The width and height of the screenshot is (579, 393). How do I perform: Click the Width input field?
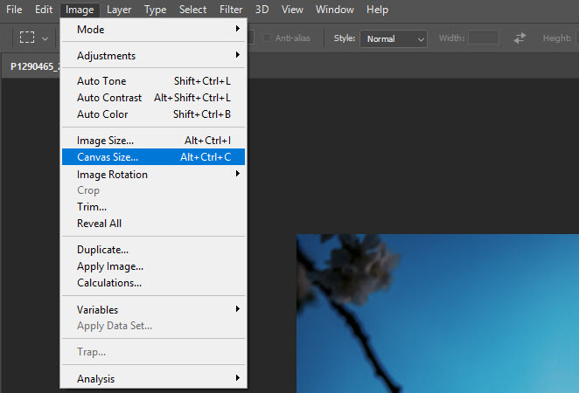(484, 38)
